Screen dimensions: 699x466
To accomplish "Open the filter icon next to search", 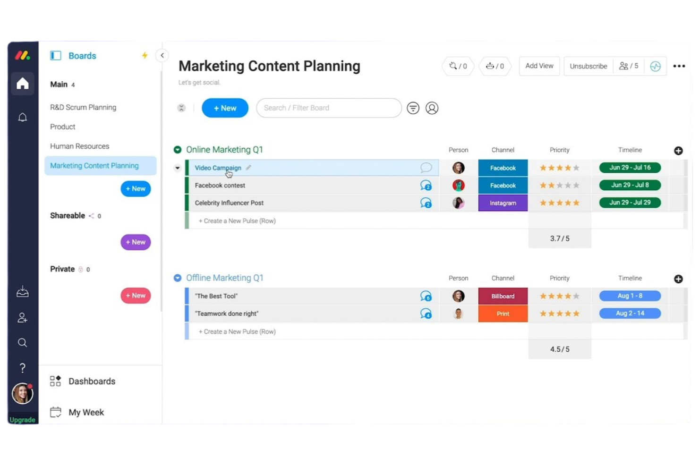I will pyautogui.click(x=413, y=108).
